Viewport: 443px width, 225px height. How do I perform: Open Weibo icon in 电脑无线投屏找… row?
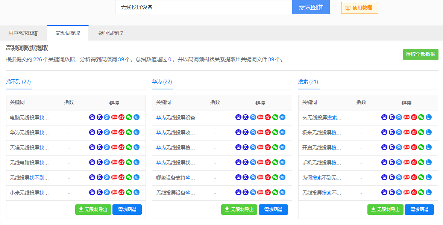click(x=121, y=117)
